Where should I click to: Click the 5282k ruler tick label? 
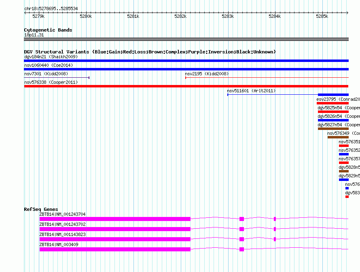point(180,16)
